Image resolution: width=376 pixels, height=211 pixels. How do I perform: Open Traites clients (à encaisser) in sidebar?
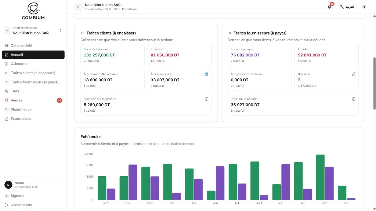(33, 73)
